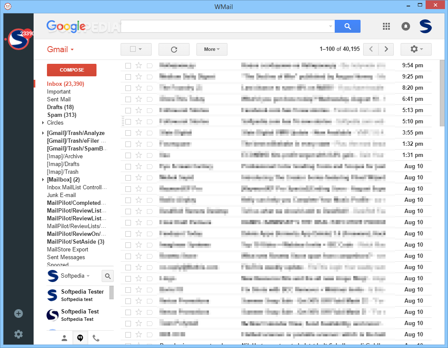Open the Google apps grid

(x=386, y=26)
